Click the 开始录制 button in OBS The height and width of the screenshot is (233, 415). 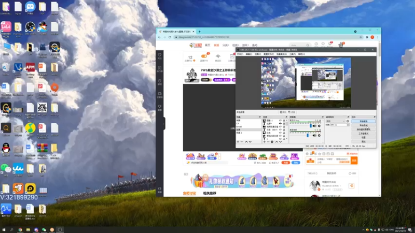click(x=364, y=125)
